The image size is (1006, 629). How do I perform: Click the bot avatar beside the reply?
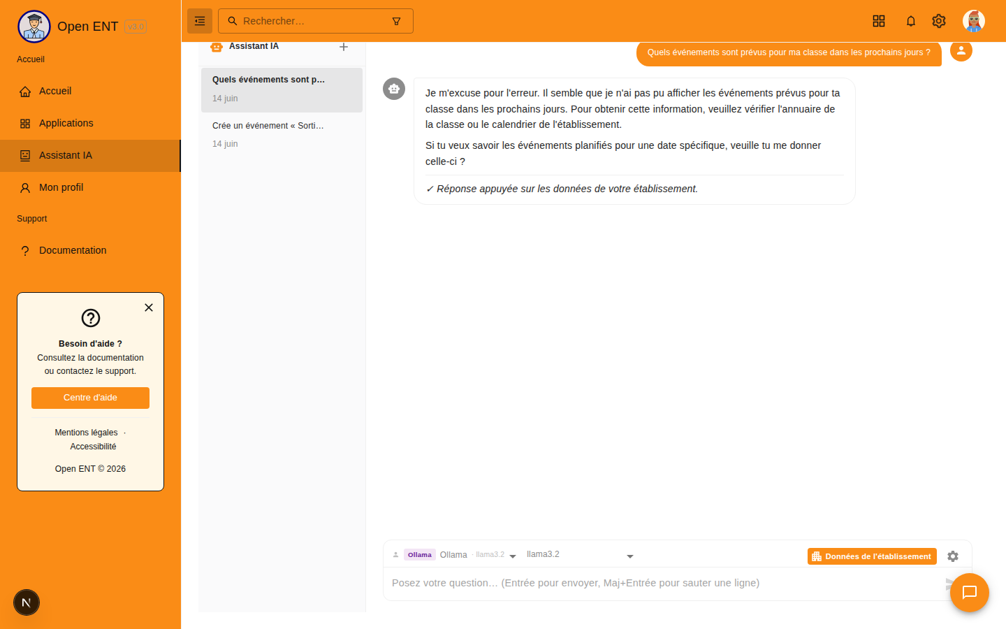point(394,89)
